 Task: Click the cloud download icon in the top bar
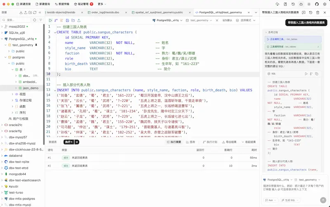(x=277, y=4)
